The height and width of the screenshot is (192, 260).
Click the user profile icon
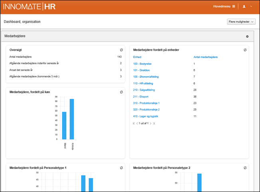(244, 6)
